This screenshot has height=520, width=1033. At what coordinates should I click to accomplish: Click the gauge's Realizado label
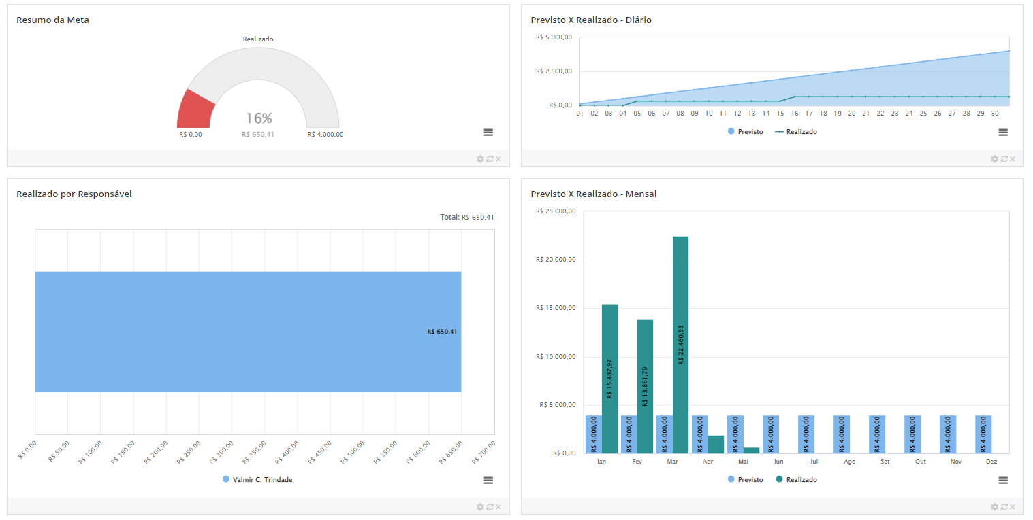click(x=258, y=39)
